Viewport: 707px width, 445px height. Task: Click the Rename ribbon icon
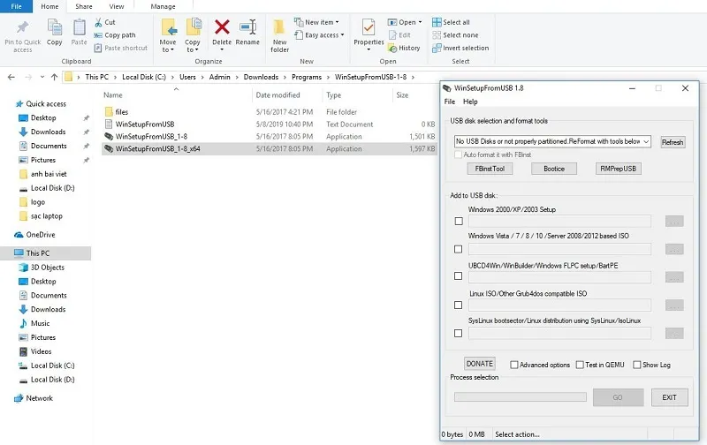tap(247, 27)
